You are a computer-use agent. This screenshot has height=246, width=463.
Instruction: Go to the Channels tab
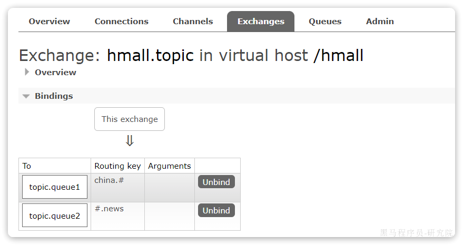[193, 22]
